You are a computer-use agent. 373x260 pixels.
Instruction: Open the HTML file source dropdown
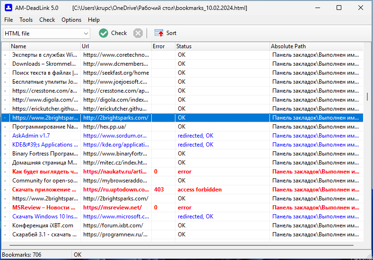47,33
